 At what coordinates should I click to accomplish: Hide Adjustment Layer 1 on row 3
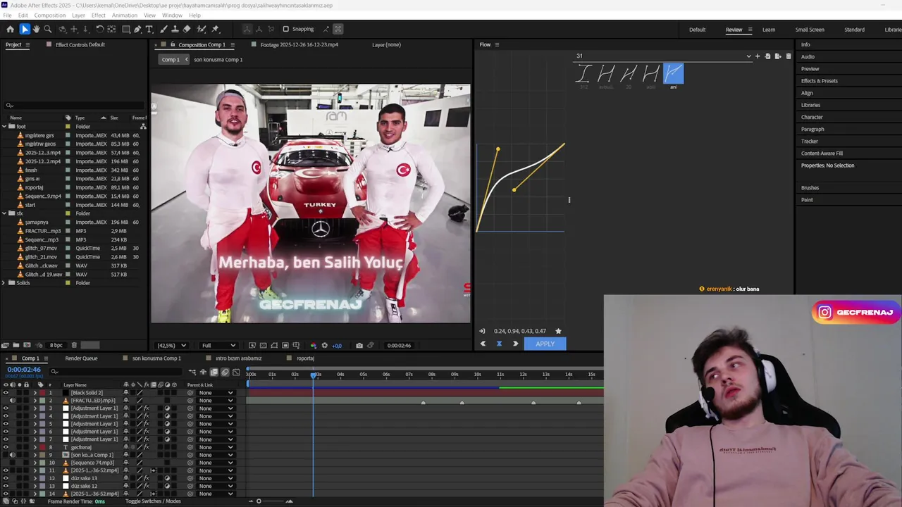[x=6, y=408]
